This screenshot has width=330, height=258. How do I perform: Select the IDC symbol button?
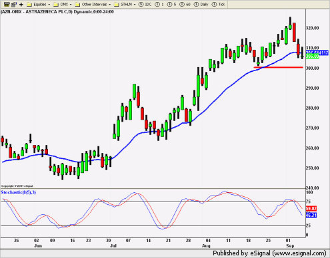(x=144, y=4)
